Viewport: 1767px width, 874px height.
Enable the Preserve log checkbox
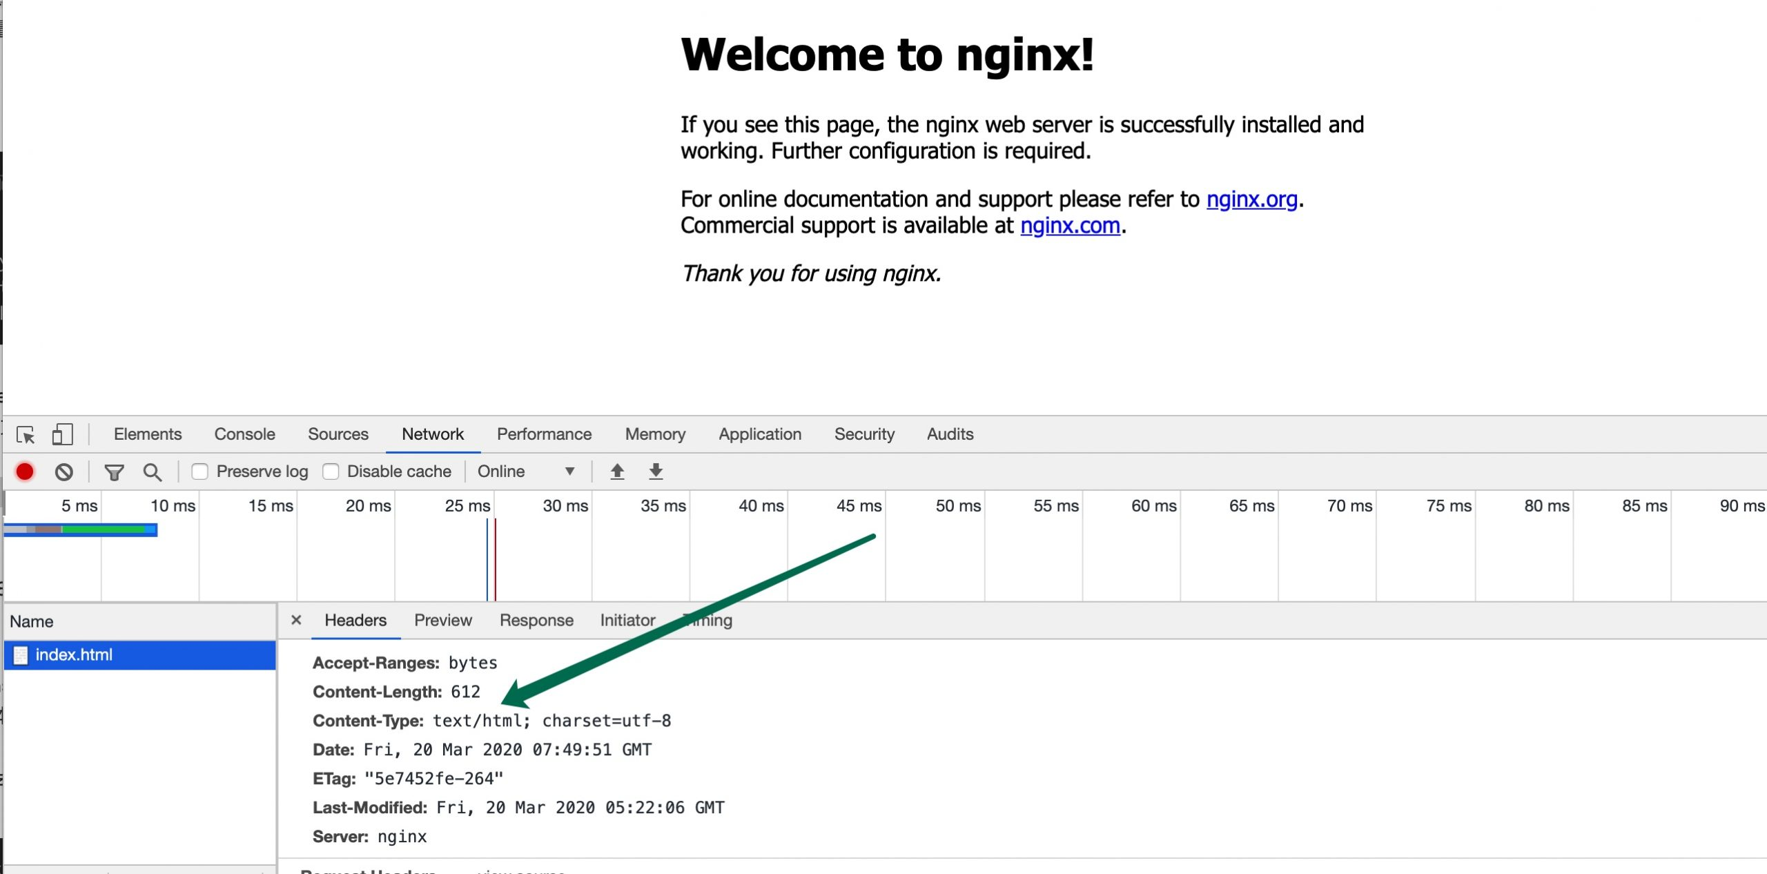coord(199,472)
